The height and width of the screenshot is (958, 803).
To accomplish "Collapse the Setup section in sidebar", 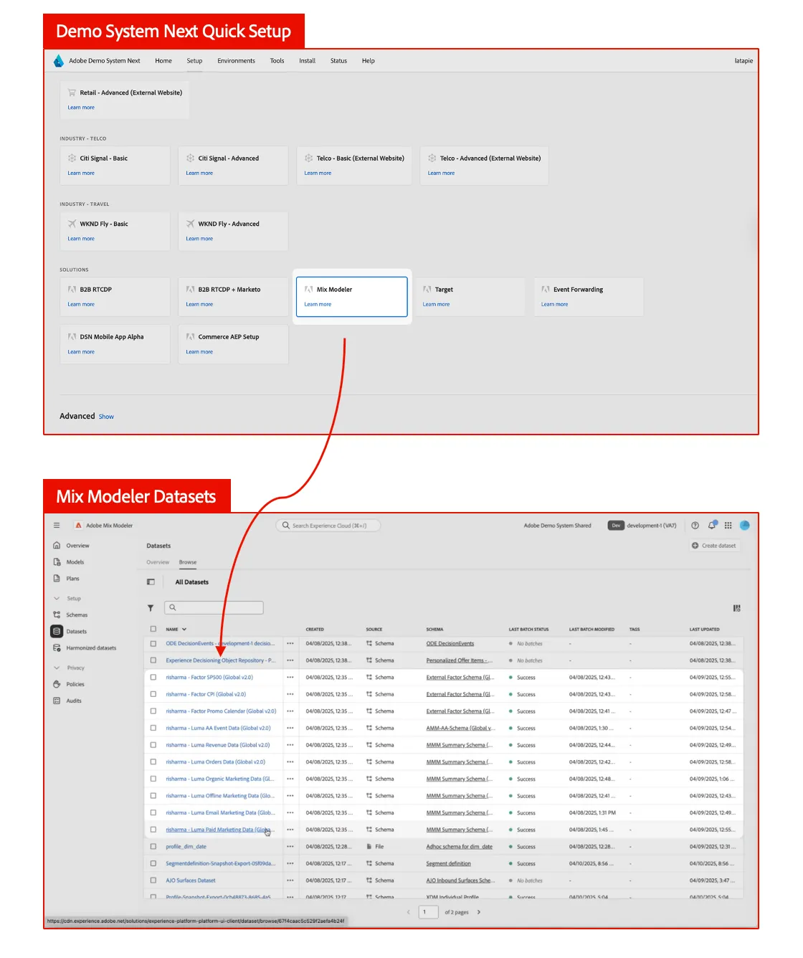I will click(57, 599).
